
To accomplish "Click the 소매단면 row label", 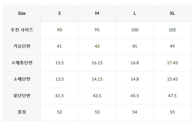I will click(22, 79).
